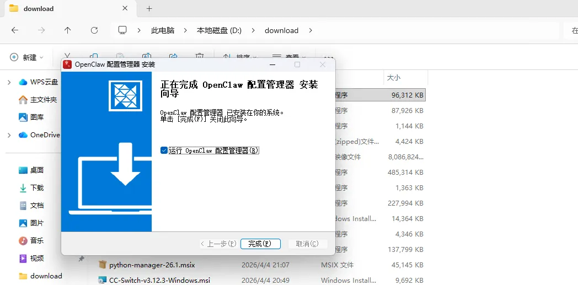Close the OpenClaw installer dialog
Viewport: 578px width, 285px height.
pos(323,65)
